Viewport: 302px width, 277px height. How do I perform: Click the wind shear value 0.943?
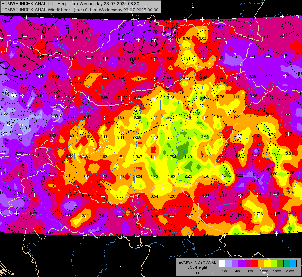[x=274, y=194]
